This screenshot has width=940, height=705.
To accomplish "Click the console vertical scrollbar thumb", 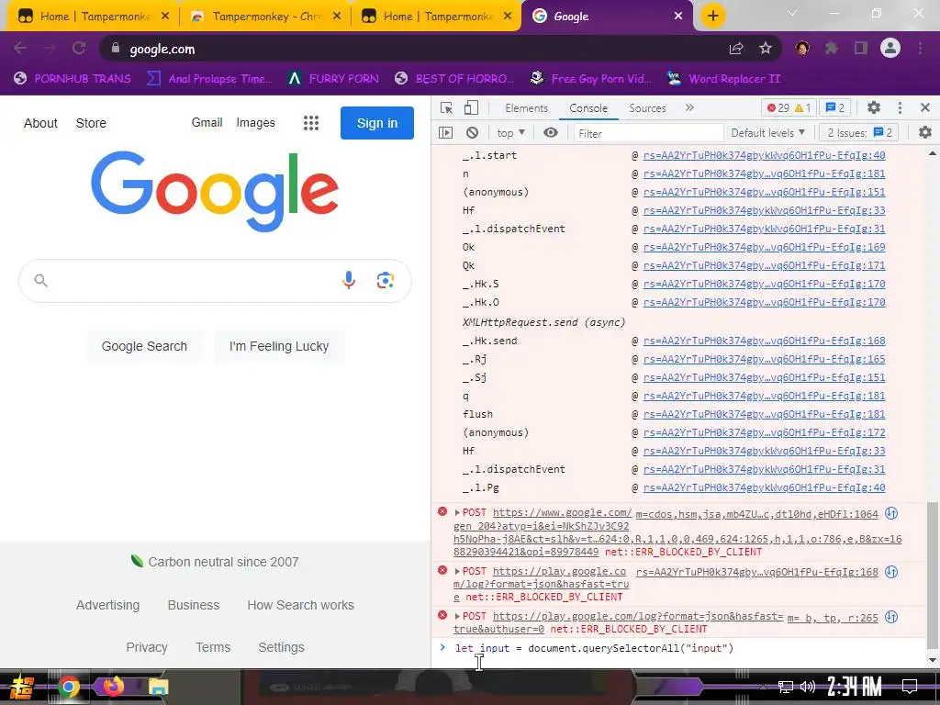I will pos(933,575).
